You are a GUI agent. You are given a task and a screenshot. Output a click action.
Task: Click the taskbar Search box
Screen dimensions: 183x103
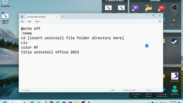pos(15,102)
